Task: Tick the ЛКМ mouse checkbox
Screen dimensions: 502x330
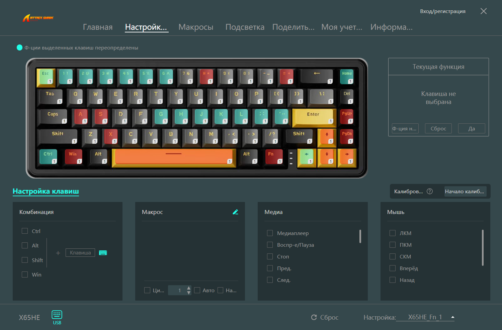Action: (393, 233)
